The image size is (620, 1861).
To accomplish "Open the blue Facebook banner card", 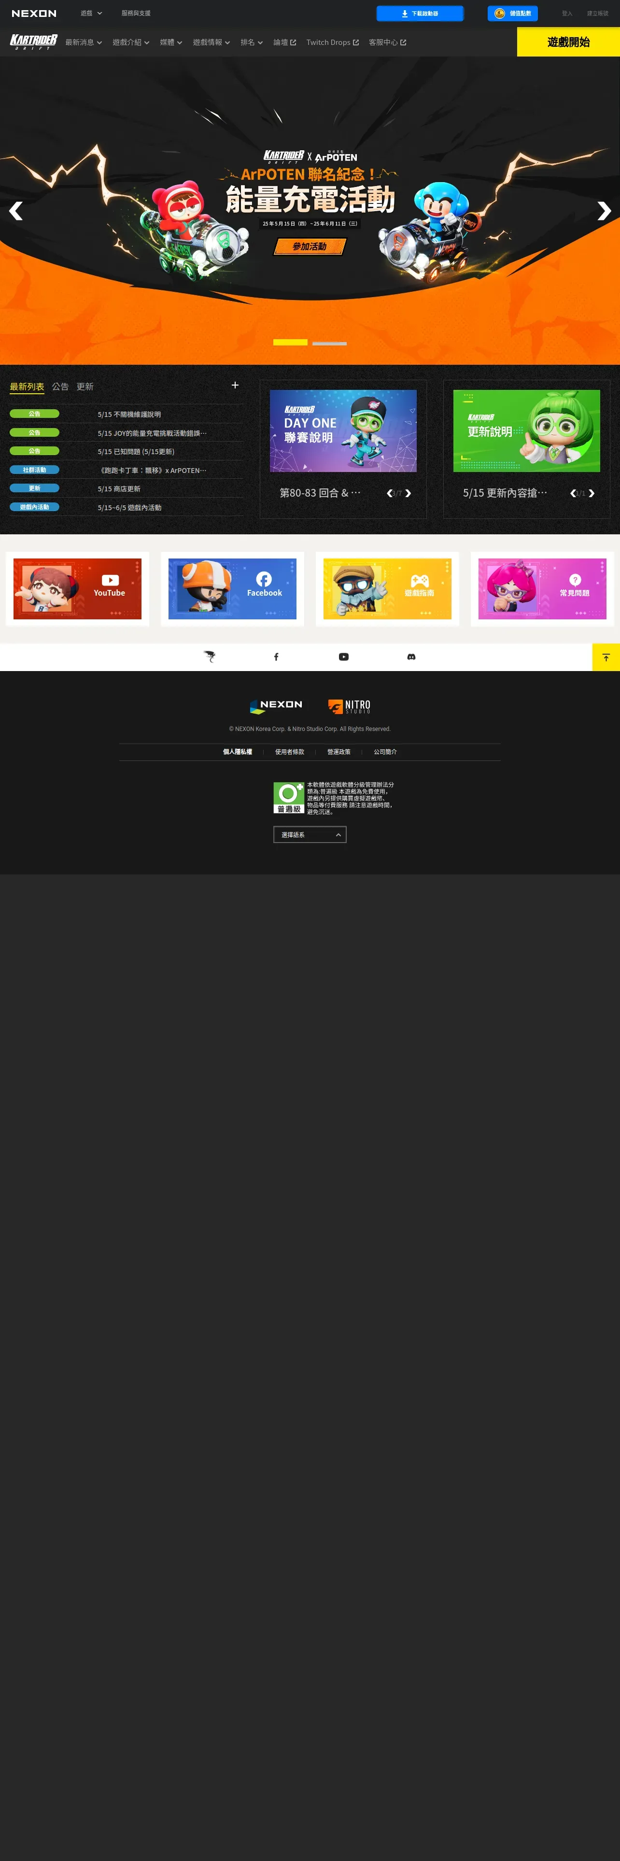I will 232,589.
